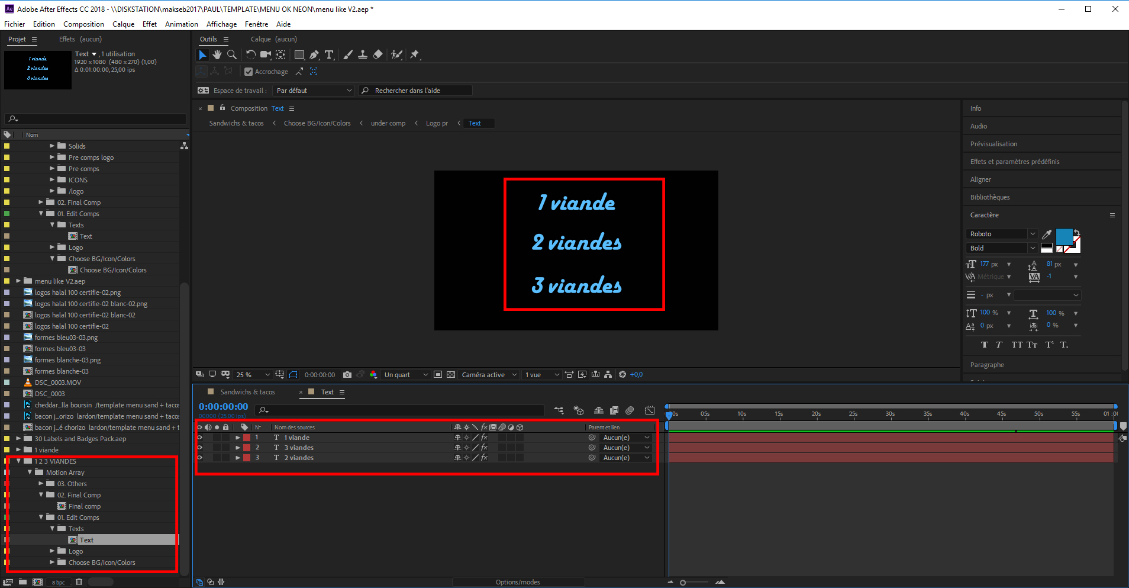Toggle motion blur enable in timeline

[x=630, y=410]
